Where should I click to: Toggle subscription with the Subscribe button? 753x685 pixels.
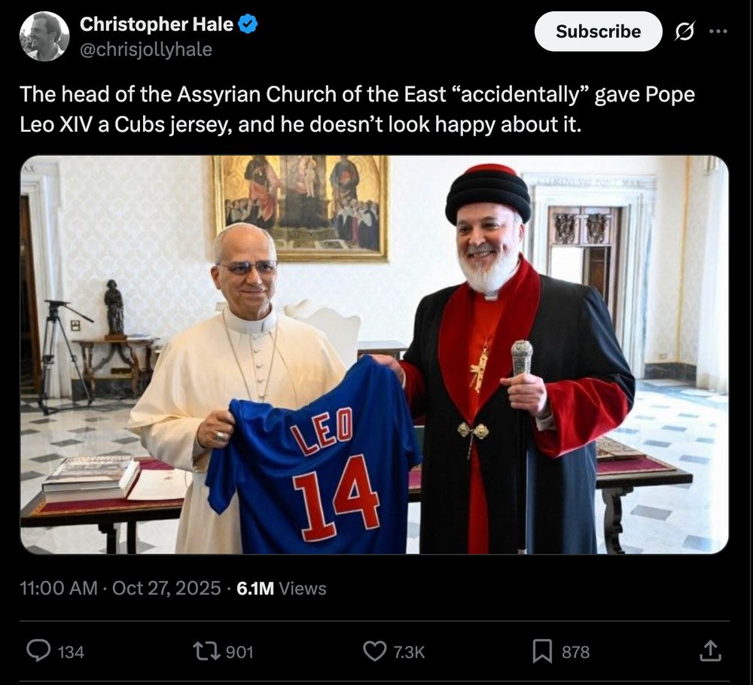(598, 32)
